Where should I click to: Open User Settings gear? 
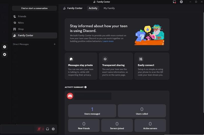(53, 129)
